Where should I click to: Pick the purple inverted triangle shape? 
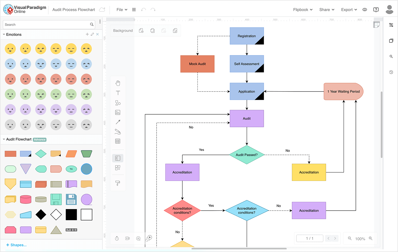(x=26, y=169)
